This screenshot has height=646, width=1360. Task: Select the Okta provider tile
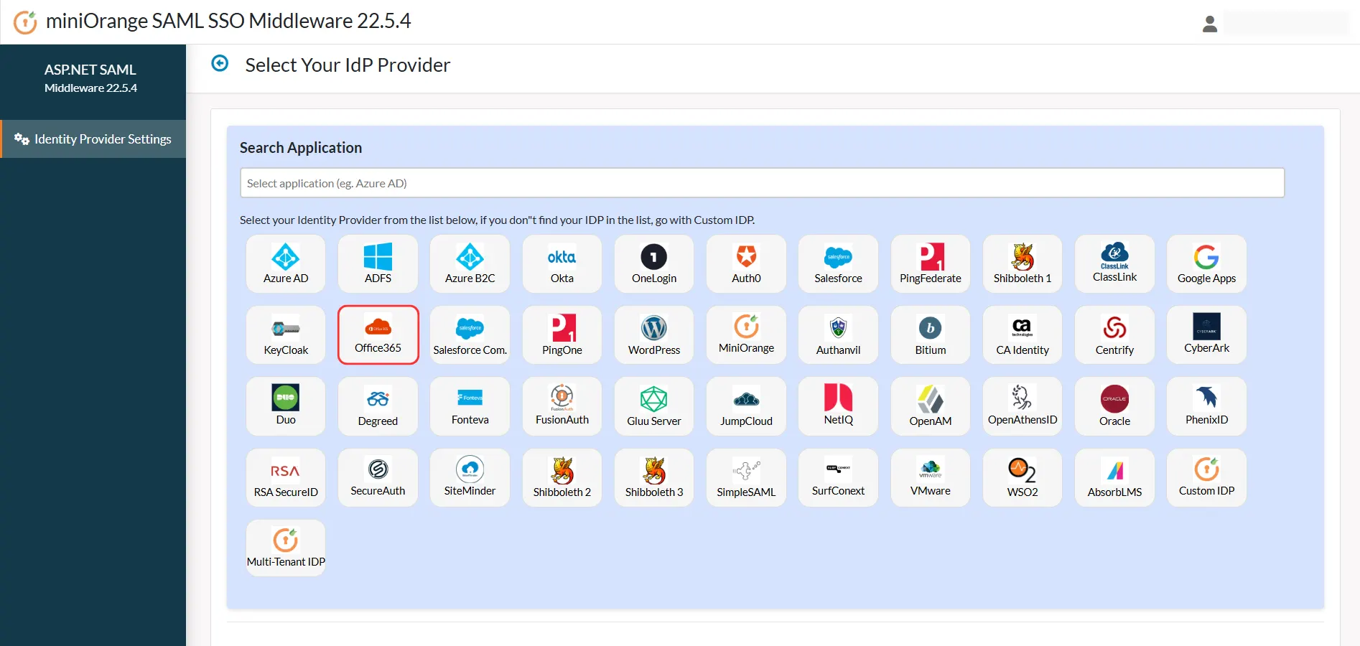pos(562,264)
